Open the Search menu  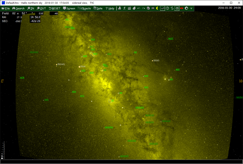[19, 8]
